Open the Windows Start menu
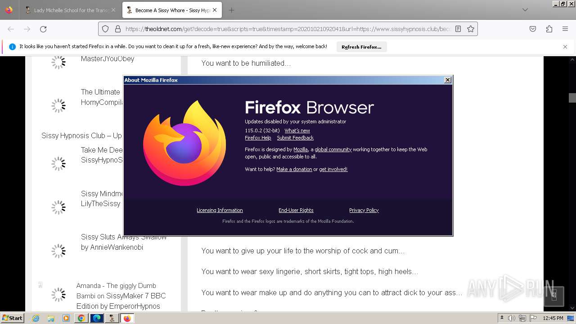This screenshot has width=576, height=324. pos(12,318)
